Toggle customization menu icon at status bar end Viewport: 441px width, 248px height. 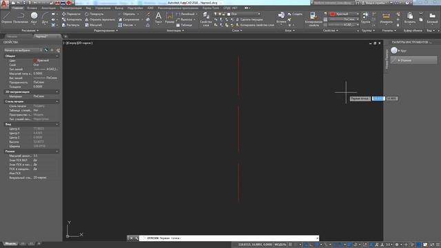point(438,245)
